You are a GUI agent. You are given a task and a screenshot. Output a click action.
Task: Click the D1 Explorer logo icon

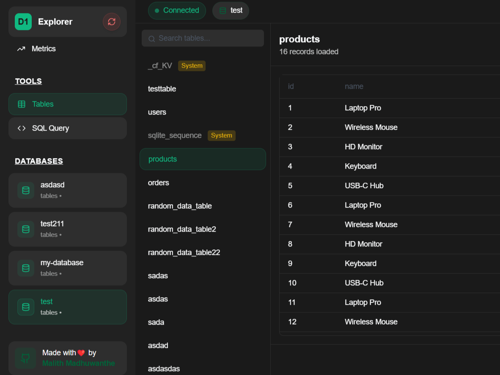coord(23,22)
